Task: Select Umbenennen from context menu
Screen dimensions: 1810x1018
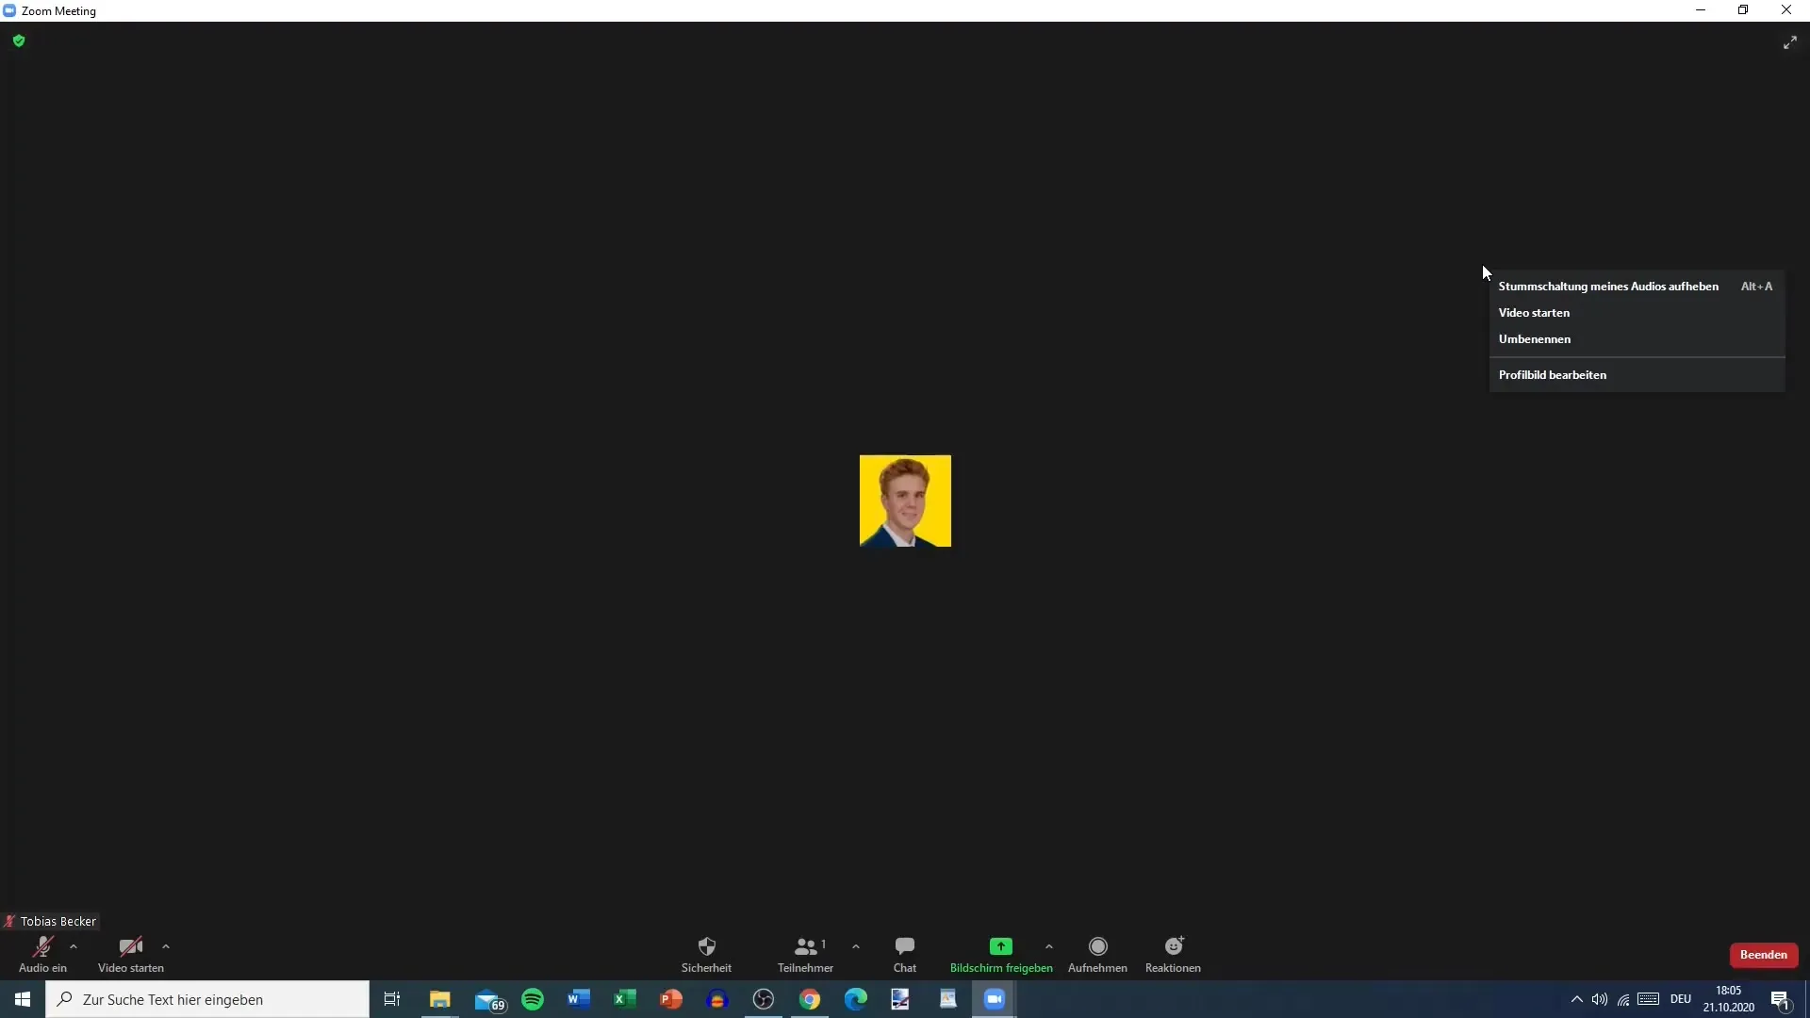Action: point(1534,338)
